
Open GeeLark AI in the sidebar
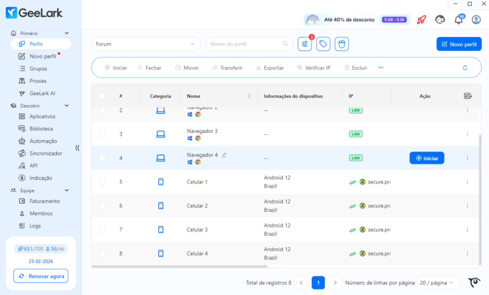pyautogui.click(x=41, y=93)
